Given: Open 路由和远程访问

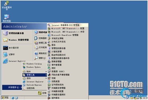Looking at the screenshot, I should click(x=68, y=55).
